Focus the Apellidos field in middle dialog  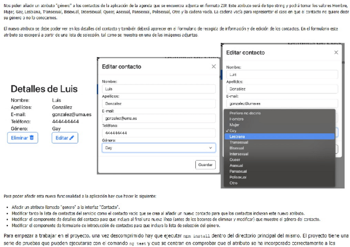pyautogui.click(x=159, y=104)
